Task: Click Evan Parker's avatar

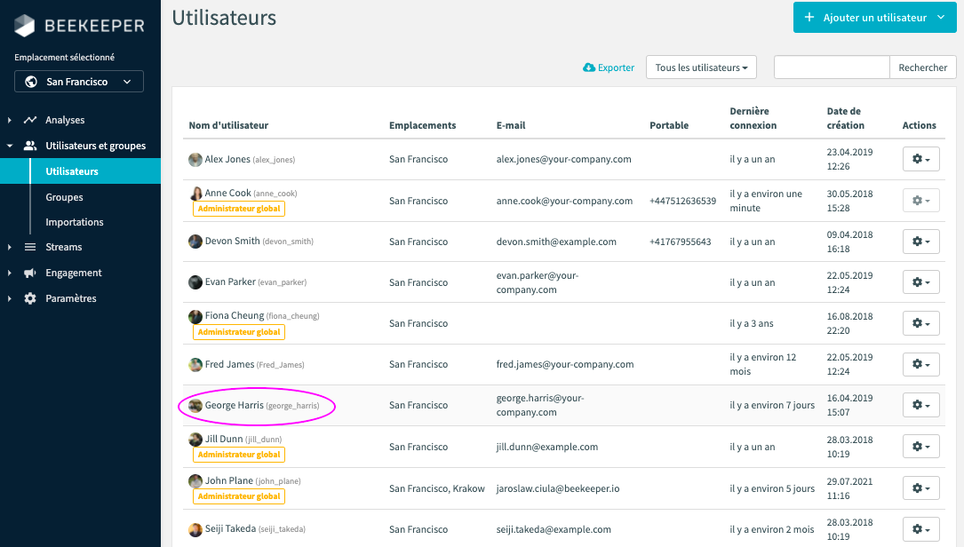Action: tap(195, 282)
